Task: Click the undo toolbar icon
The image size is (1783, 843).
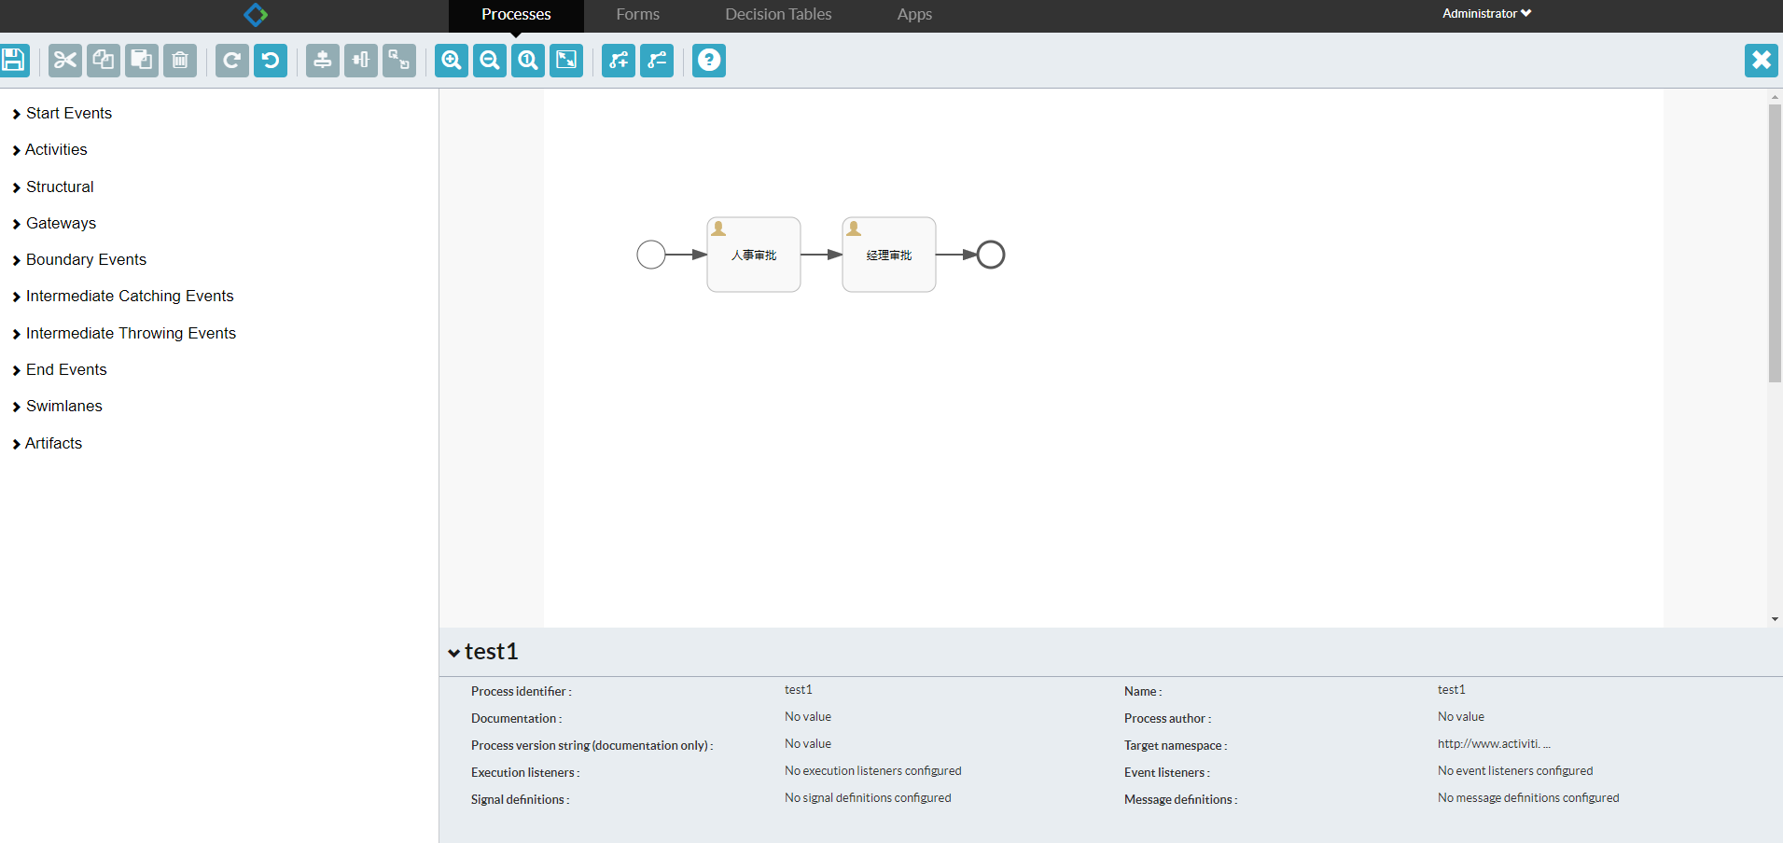Action: coord(271,61)
